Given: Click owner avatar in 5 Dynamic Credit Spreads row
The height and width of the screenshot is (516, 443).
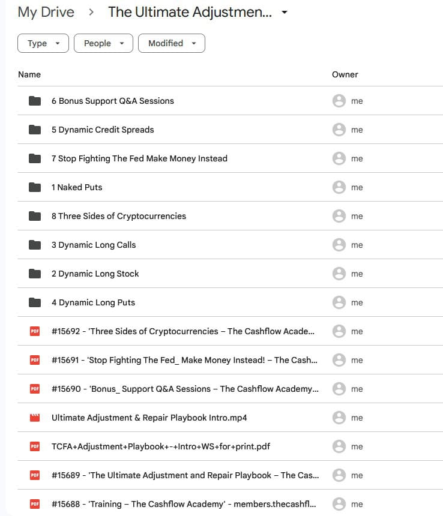Looking at the screenshot, I should click(339, 130).
